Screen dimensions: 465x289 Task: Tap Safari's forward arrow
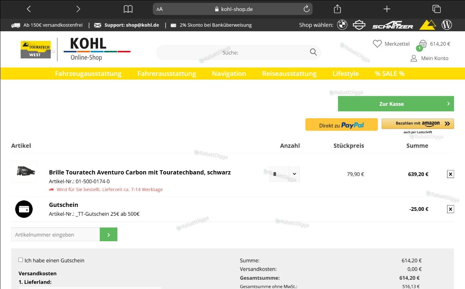[78, 9]
